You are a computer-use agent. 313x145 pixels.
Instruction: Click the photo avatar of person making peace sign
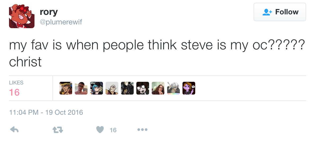click(158, 88)
